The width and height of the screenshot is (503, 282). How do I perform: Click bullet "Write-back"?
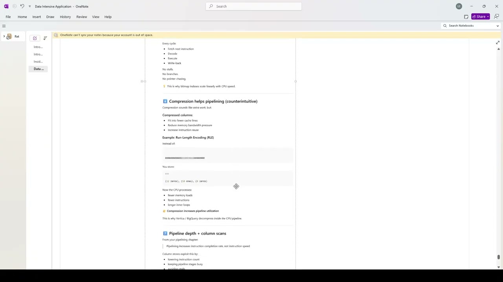click(174, 63)
